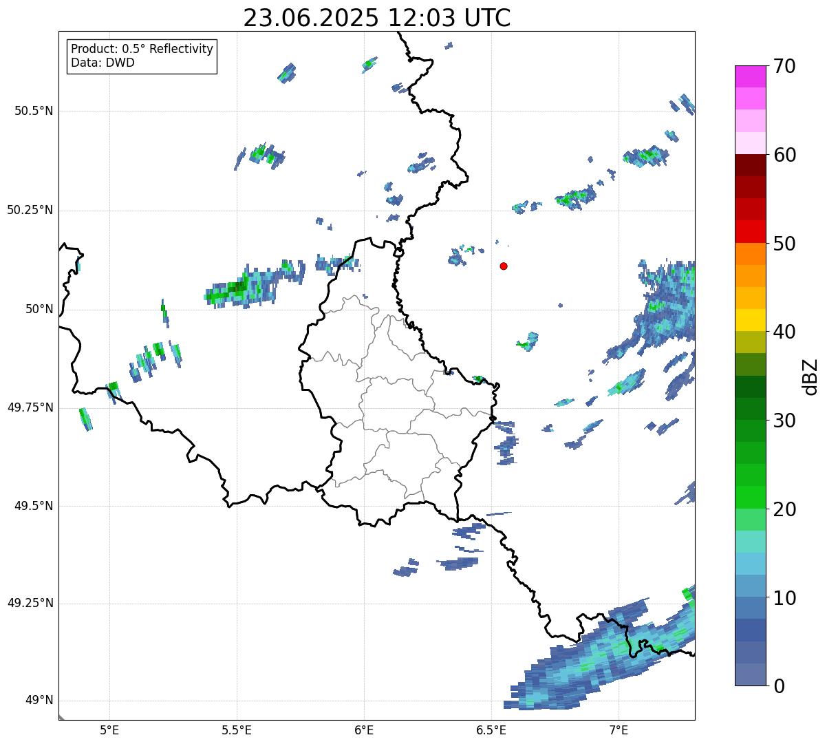Image resolution: width=827 pixels, height=744 pixels.
Task: Click the 49.5°N latitude label
Action: coord(33,506)
